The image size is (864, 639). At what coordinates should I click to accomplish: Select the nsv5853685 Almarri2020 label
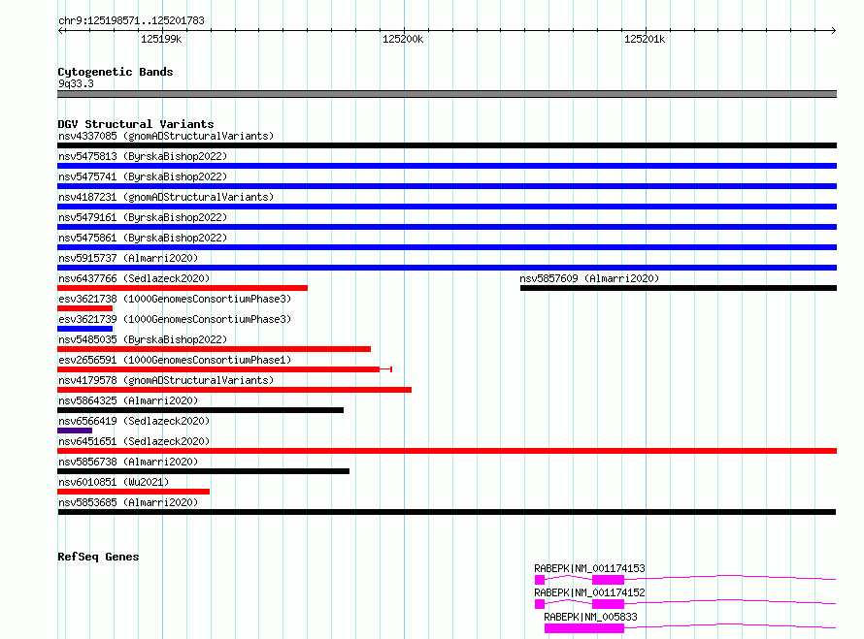(x=128, y=502)
